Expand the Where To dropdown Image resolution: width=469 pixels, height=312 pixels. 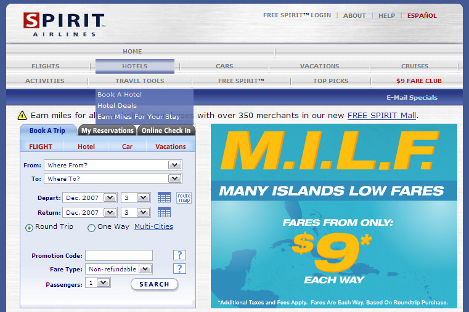(x=174, y=178)
